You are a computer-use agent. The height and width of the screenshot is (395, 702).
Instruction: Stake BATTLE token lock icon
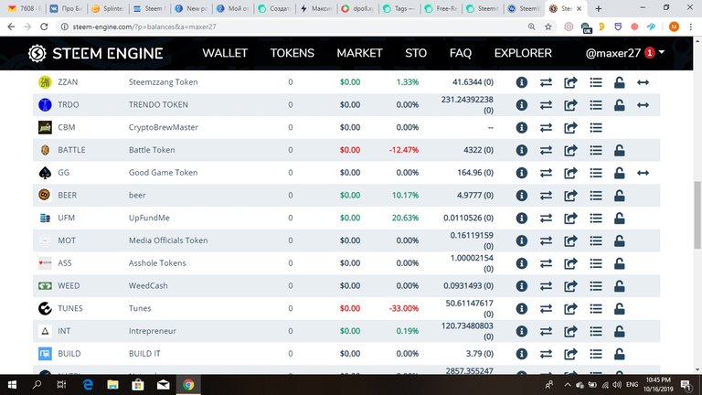click(619, 151)
